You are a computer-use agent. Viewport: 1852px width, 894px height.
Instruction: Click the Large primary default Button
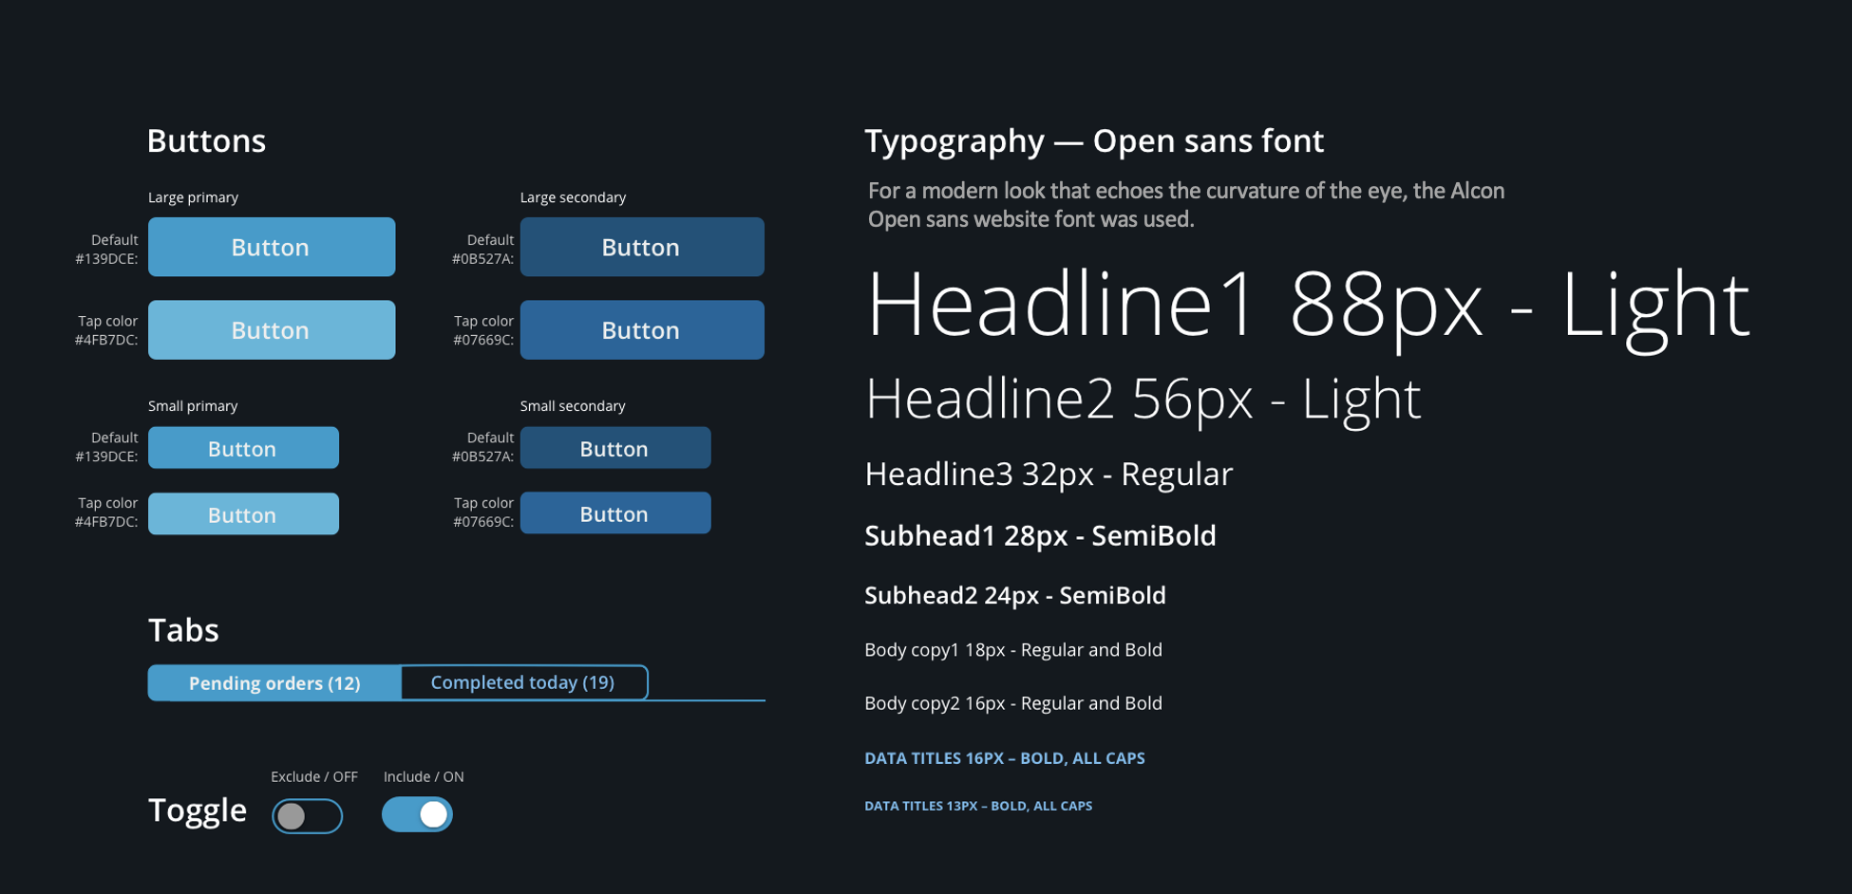(272, 247)
